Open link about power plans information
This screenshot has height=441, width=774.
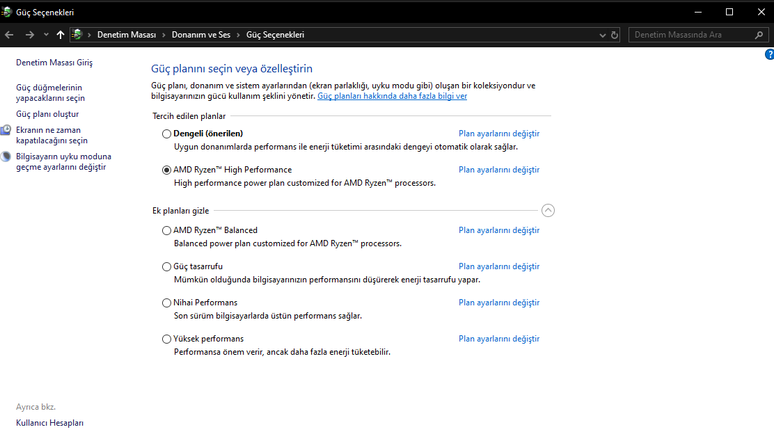tap(392, 96)
